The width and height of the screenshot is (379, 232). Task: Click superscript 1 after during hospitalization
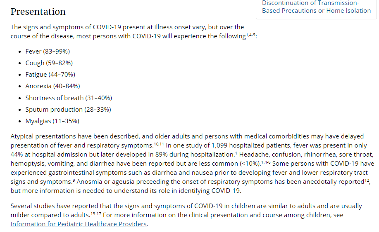236,153
